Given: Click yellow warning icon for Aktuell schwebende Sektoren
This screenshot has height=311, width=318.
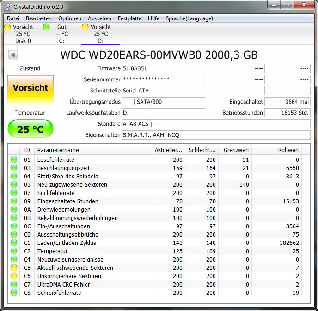Looking at the screenshot, I should point(14,268).
